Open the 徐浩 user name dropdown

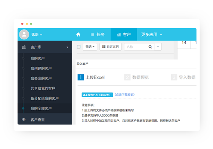(37, 35)
